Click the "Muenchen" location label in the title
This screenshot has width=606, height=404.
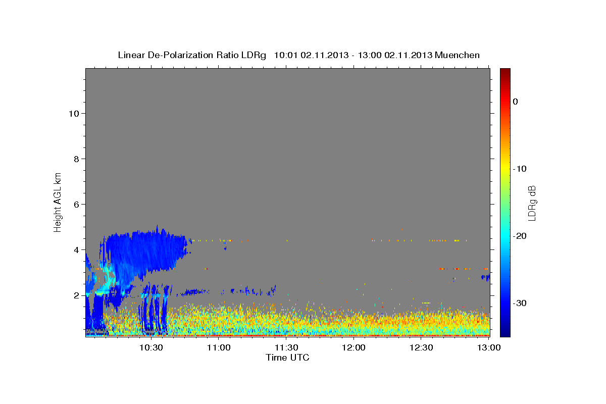click(x=458, y=55)
